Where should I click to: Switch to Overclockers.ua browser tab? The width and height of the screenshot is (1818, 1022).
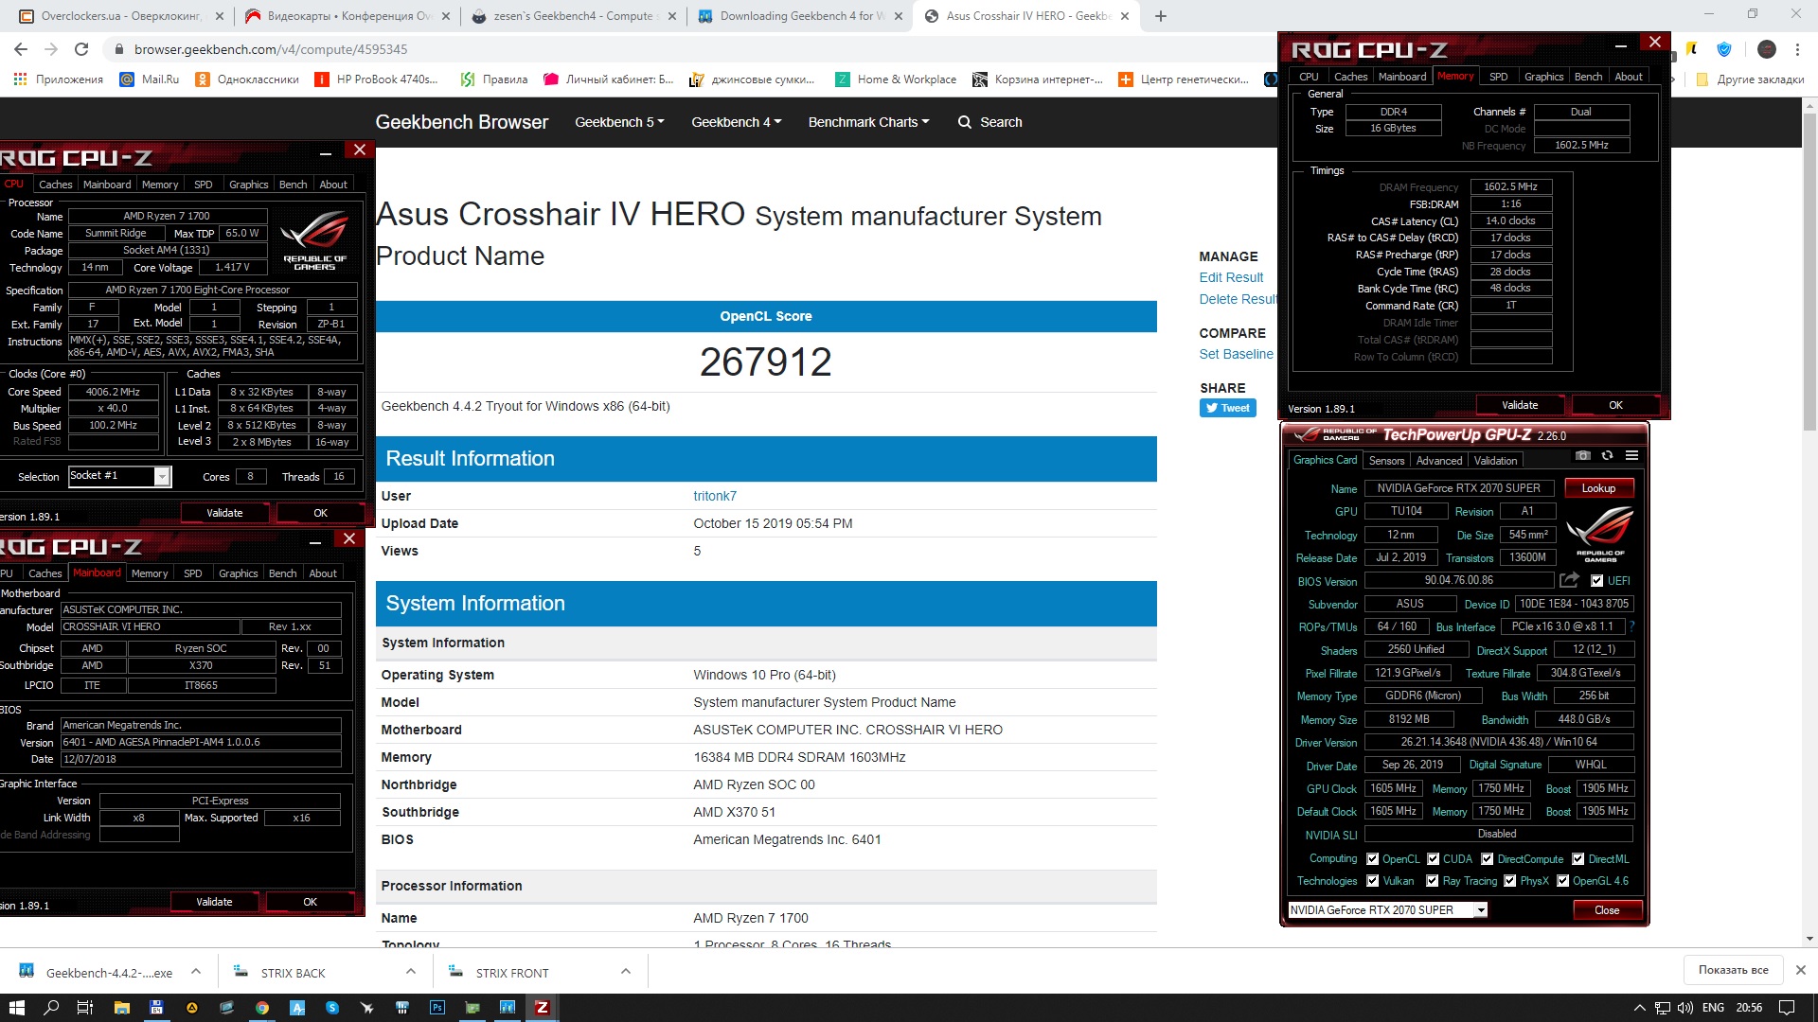[x=121, y=16]
